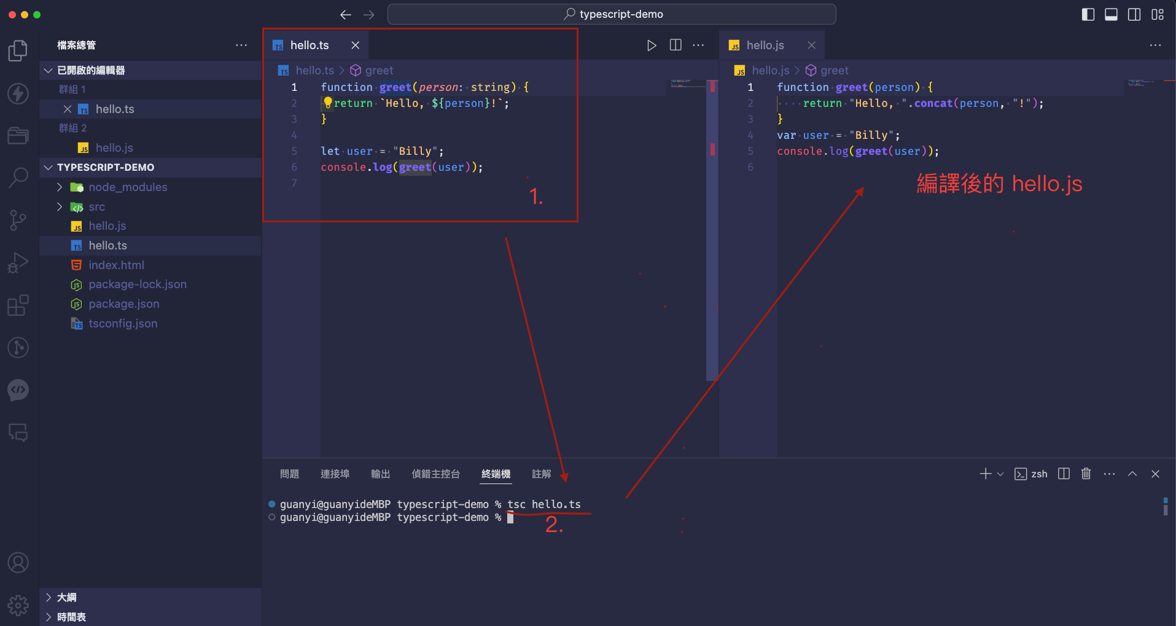This screenshot has height=626, width=1176.
Task: Open the Run and Debug view
Action: click(x=18, y=262)
